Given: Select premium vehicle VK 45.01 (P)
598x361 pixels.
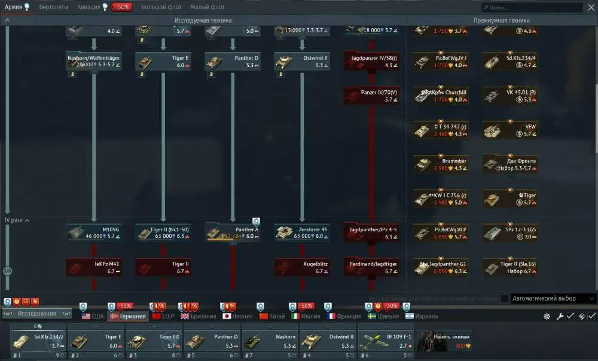Looking at the screenshot, I should click(511, 96).
